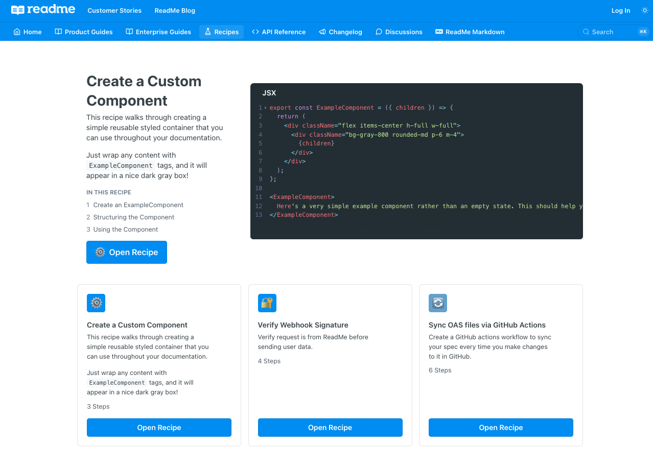Click the magnifier icon in search box
This screenshot has height=451, width=653.
pyautogui.click(x=586, y=32)
